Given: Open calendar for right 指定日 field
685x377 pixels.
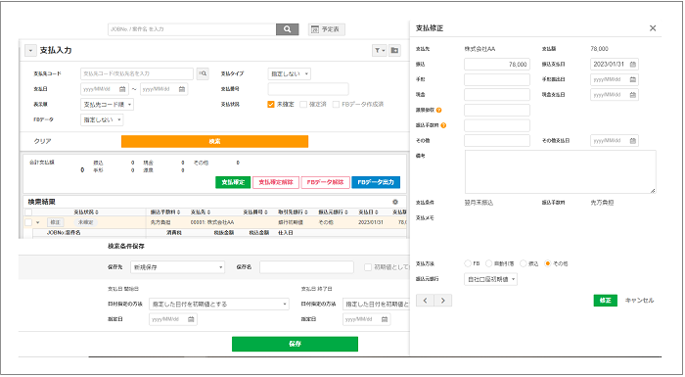Looking at the screenshot, I should pyautogui.click(x=385, y=319).
